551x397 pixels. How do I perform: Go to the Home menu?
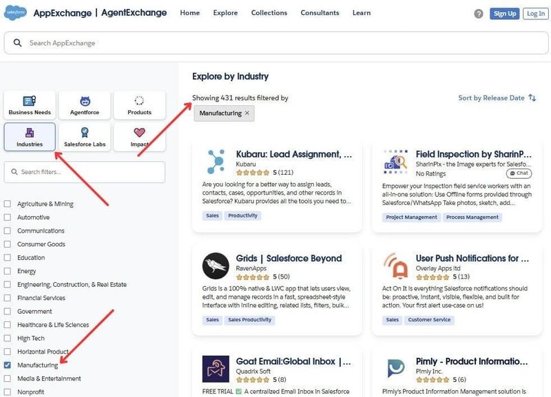(190, 13)
